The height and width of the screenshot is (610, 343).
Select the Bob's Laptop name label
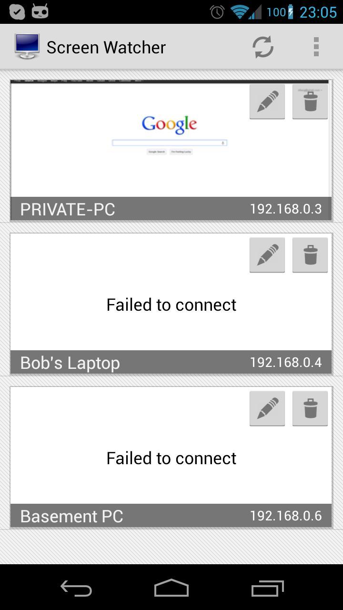tap(70, 363)
